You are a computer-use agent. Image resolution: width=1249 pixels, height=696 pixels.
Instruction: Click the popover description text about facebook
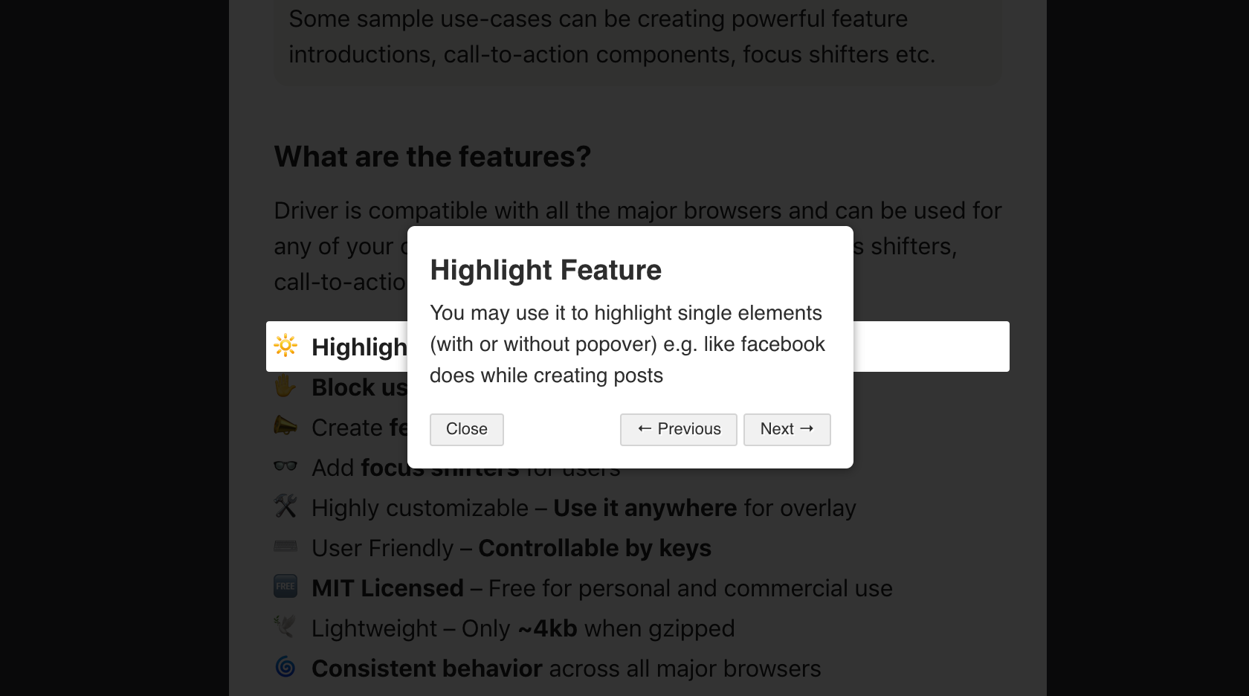[627, 344]
